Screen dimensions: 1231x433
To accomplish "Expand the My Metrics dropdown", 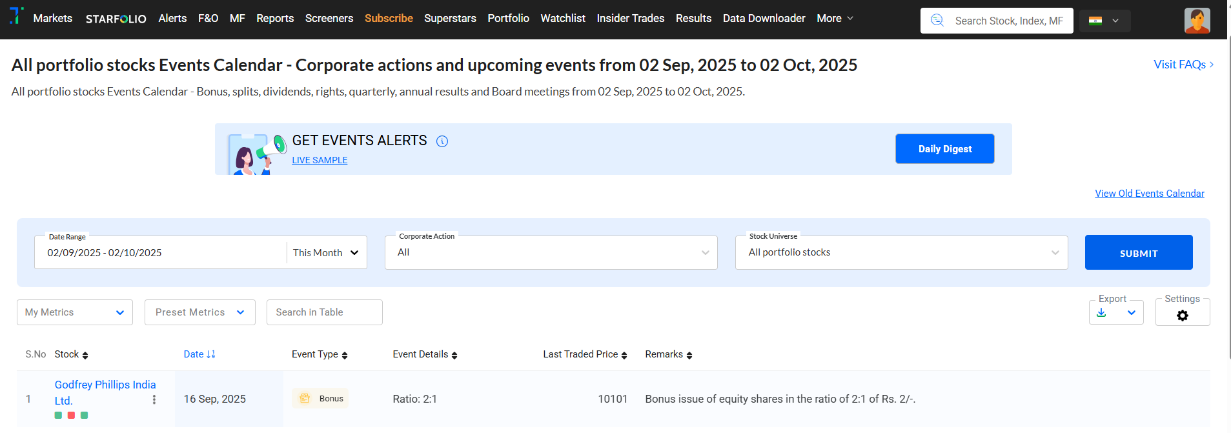I will point(75,312).
